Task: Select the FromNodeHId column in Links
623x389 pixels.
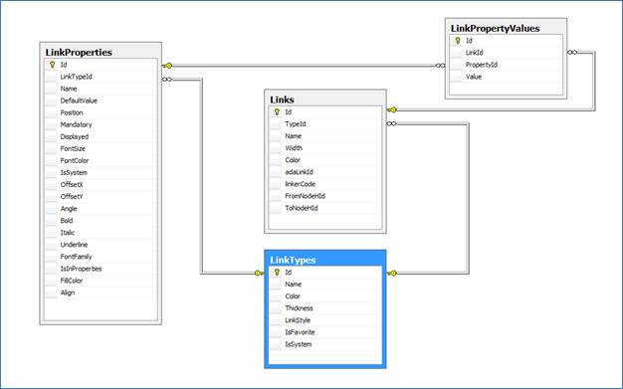Action: tap(325, 196)
